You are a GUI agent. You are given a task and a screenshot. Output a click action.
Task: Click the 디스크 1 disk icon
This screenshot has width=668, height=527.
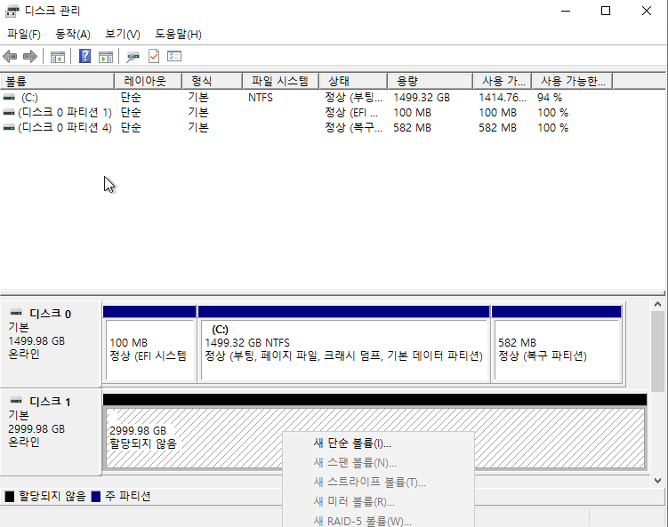[16, 401]
